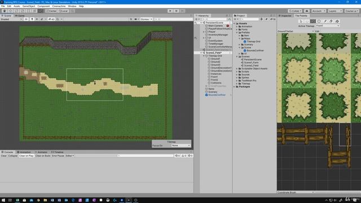
Task: Expand the Animation folder in Project
Action: (237, 27)
